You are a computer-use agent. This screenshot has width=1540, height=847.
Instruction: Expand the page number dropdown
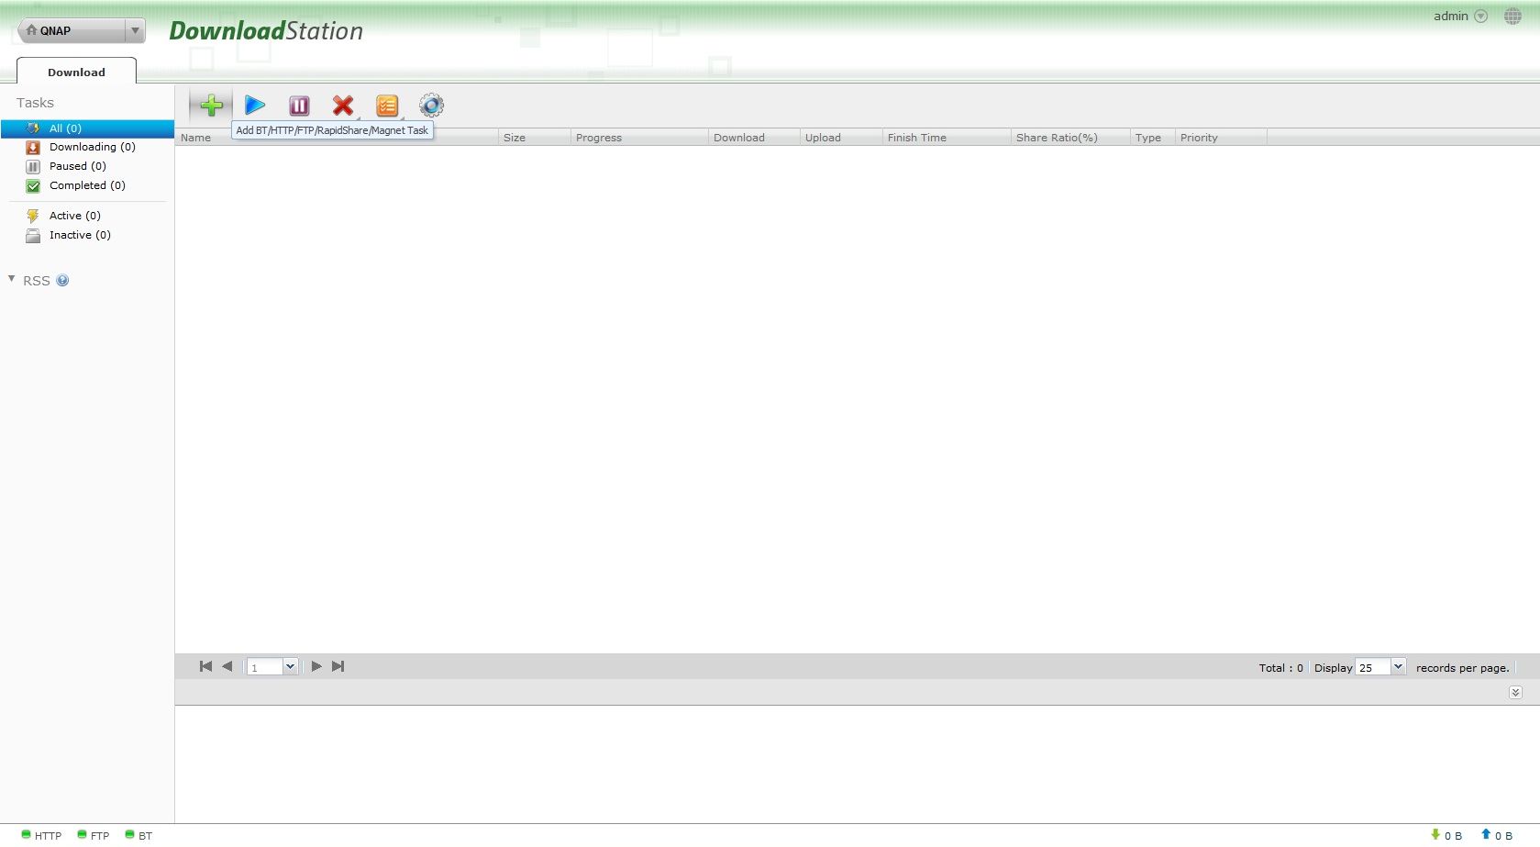pos(290,667)
